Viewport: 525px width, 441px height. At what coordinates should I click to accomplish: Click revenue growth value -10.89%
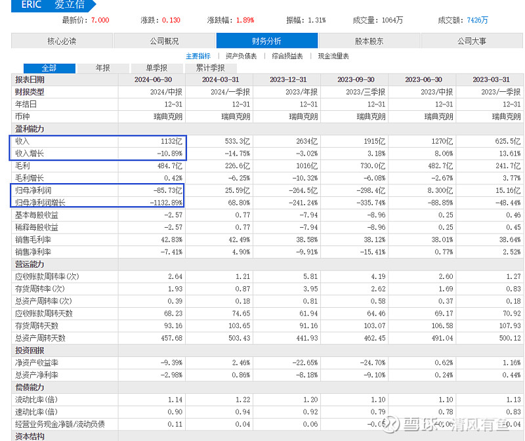tap(170, 154)
